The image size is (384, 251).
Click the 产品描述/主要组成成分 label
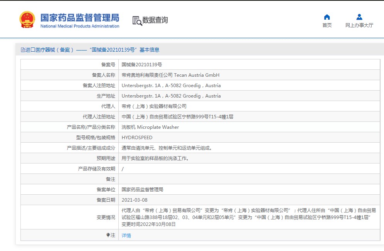[x=91, y=148]
